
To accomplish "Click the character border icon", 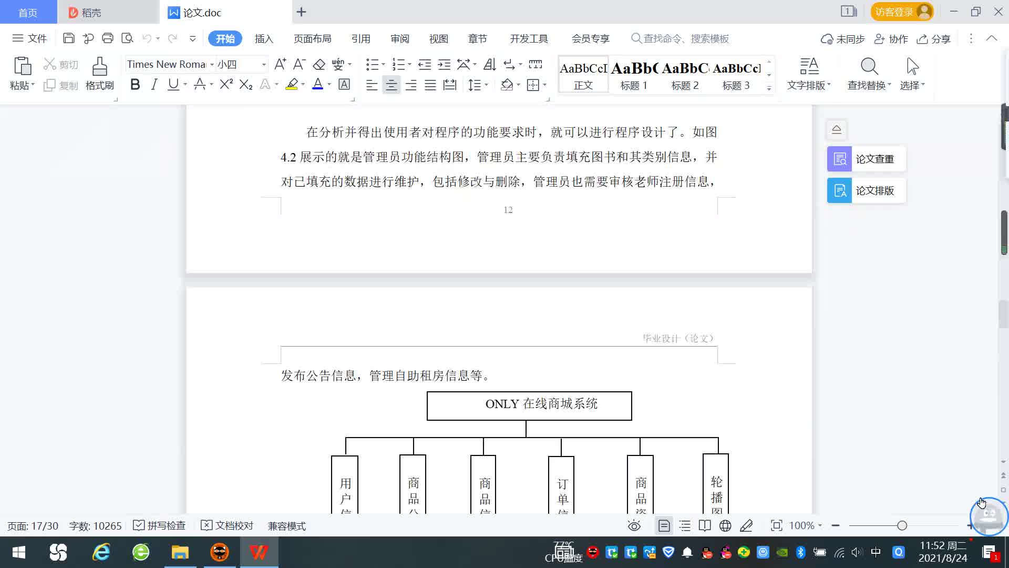I will (344, 84).
